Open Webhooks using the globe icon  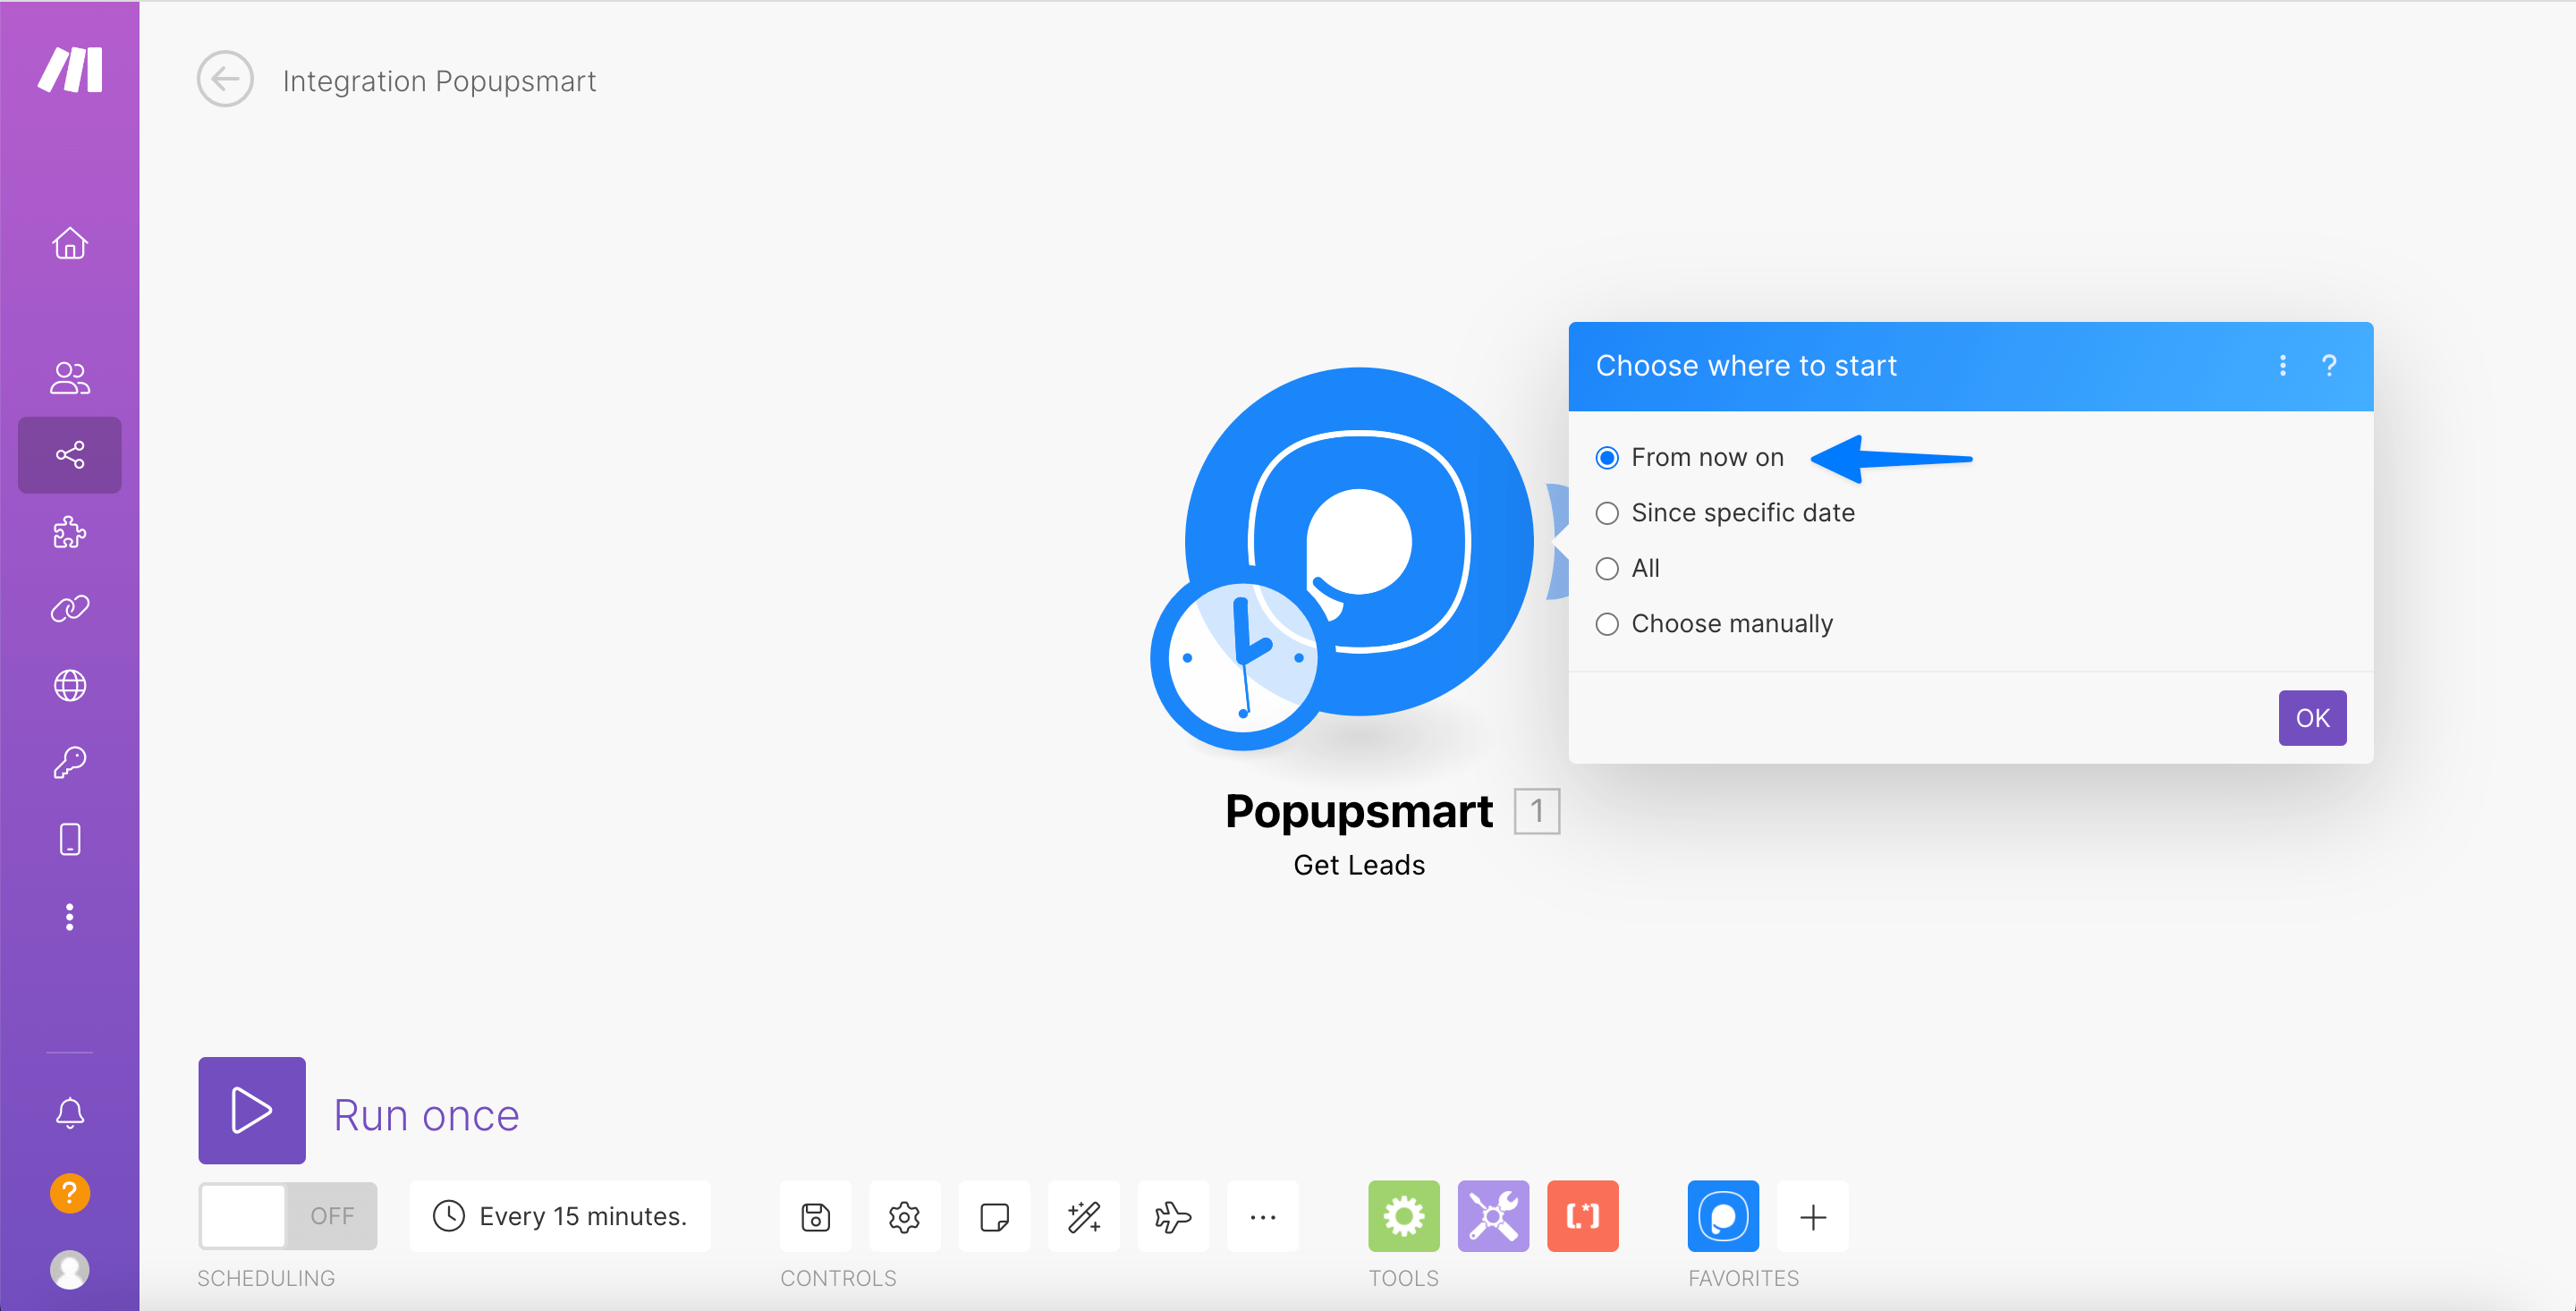point(69,685)
